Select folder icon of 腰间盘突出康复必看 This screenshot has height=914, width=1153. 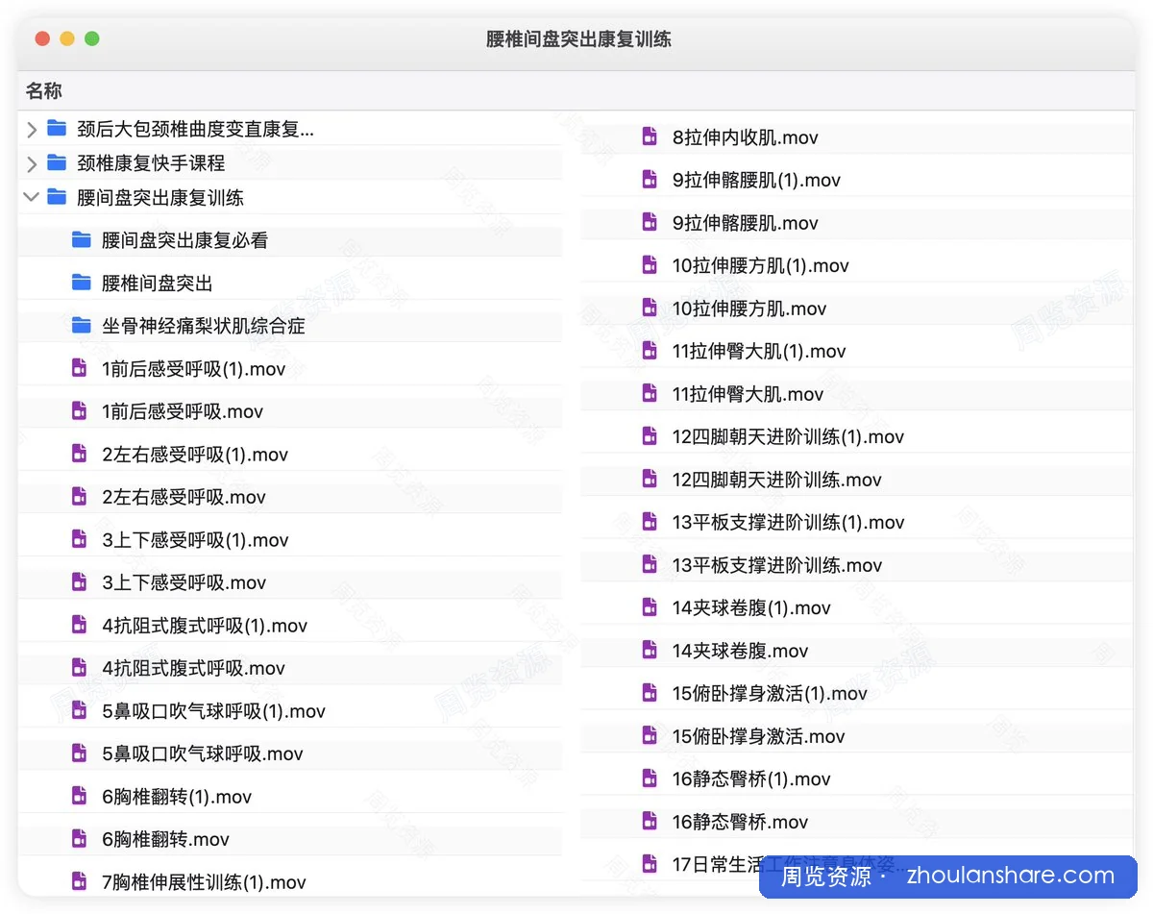tap(82, 240)
